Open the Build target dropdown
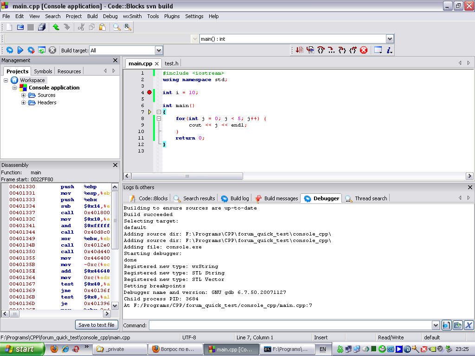The image size is (475, 356). pyautogui.click(x=159, y=51)
